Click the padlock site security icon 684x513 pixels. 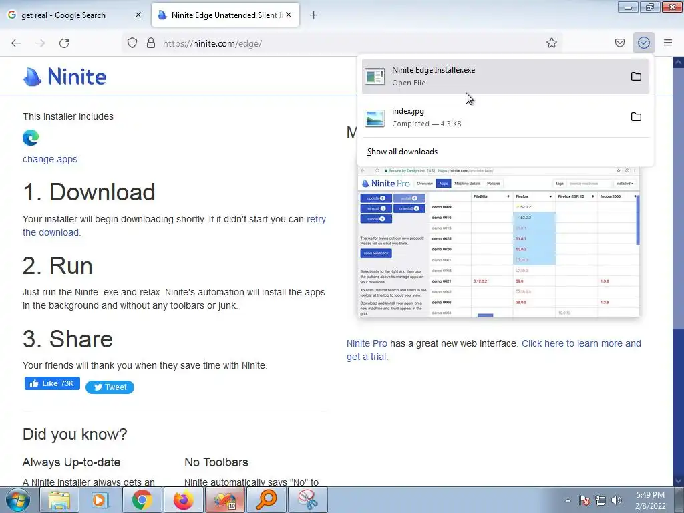(x=151, y=43)
